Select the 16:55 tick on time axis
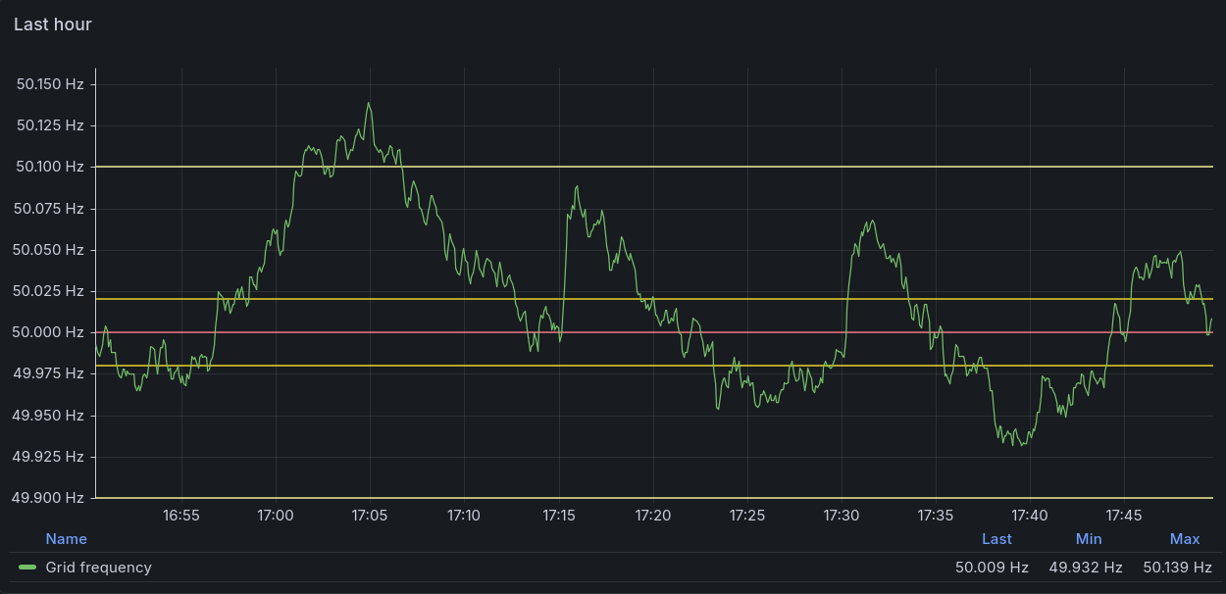 pyautogui.click(x=181, y=515)
